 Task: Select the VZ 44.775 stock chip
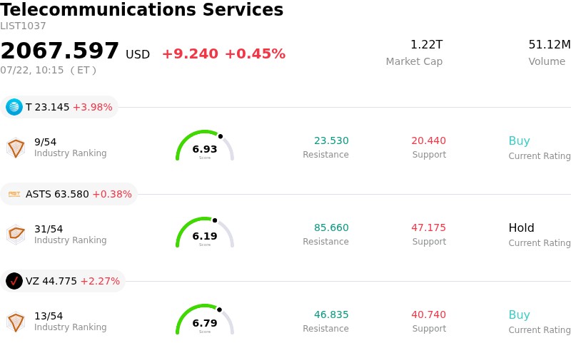pos(63,281)
